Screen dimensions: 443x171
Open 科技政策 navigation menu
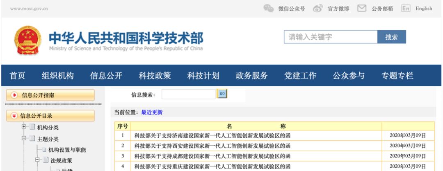point(155,76)
